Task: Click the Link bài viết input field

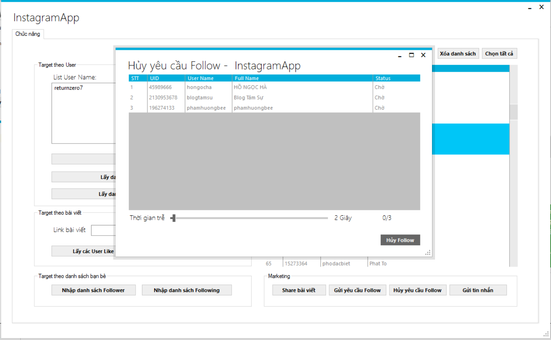Action: pos(104,230)
